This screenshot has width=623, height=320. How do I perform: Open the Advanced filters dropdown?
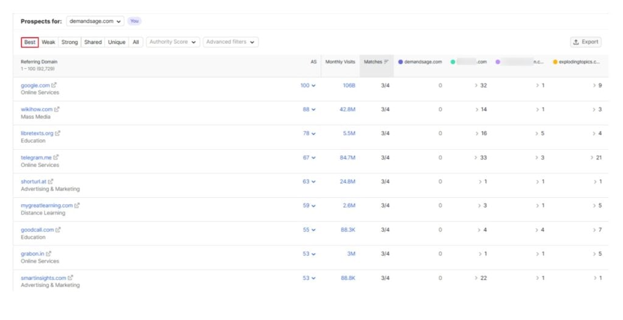point(231,42)
